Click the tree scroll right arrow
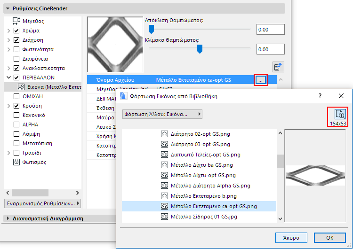The image size is (353, 249). click(78, 193)
